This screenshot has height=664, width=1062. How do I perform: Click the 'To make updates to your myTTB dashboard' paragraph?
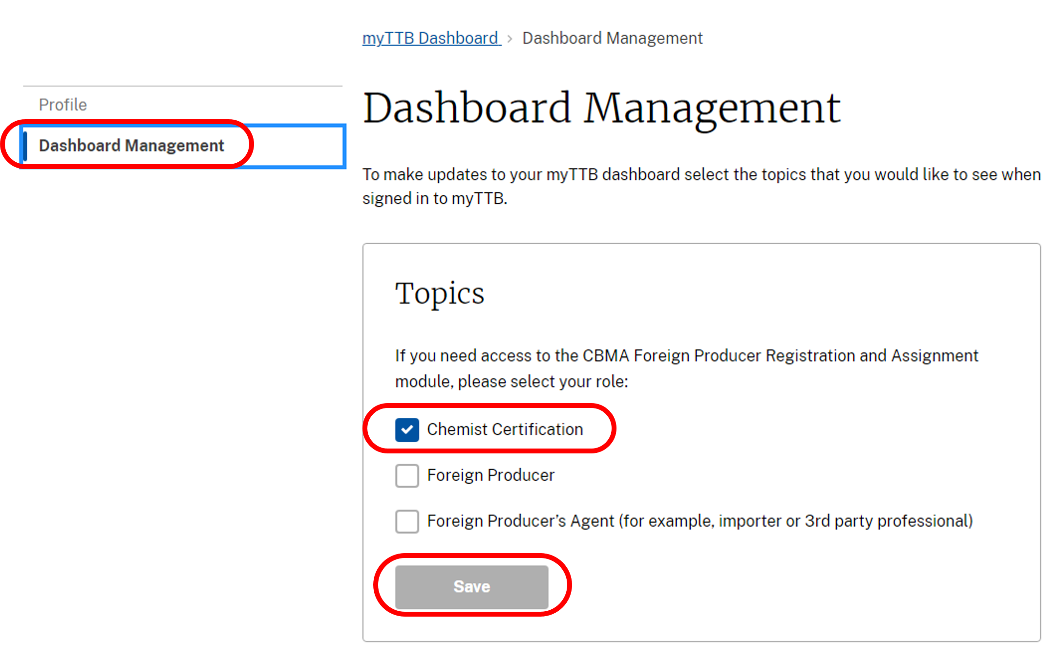tap(701, 186)
